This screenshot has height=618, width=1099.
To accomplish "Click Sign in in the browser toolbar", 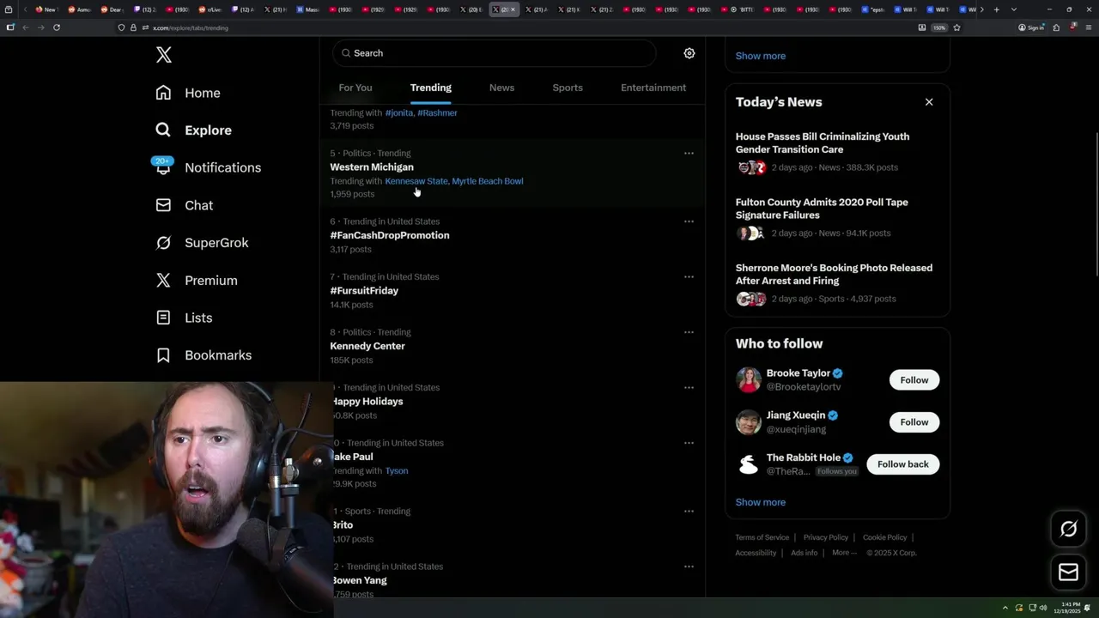I will point(1031,27).
